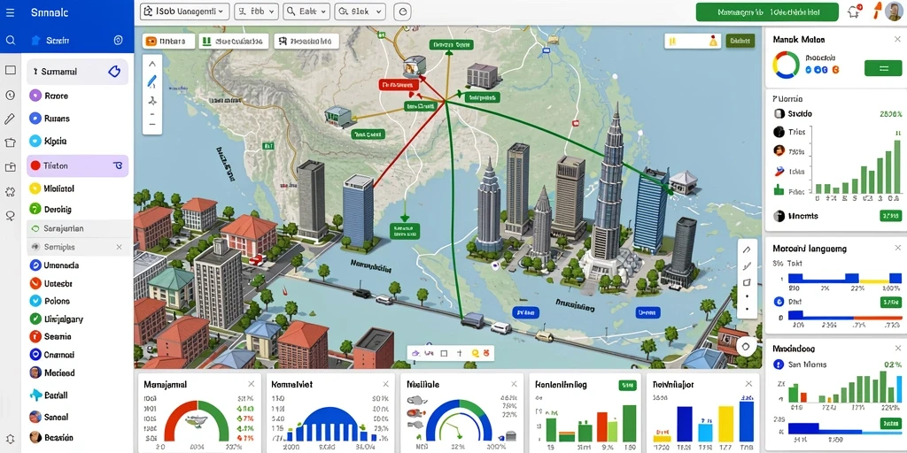Open the briefcase icon in the left rail
907x453 pixels.
[x=10, y=167]
